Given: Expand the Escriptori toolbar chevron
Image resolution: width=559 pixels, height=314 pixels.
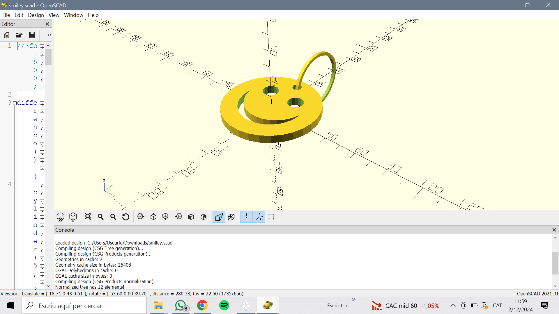Looking at the screenshot, I should pos(353,299).
